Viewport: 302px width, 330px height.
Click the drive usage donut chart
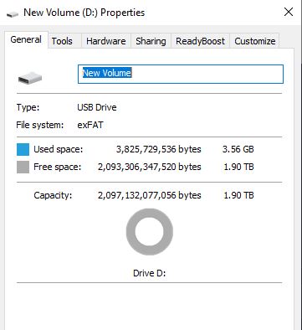pos(150,232)
